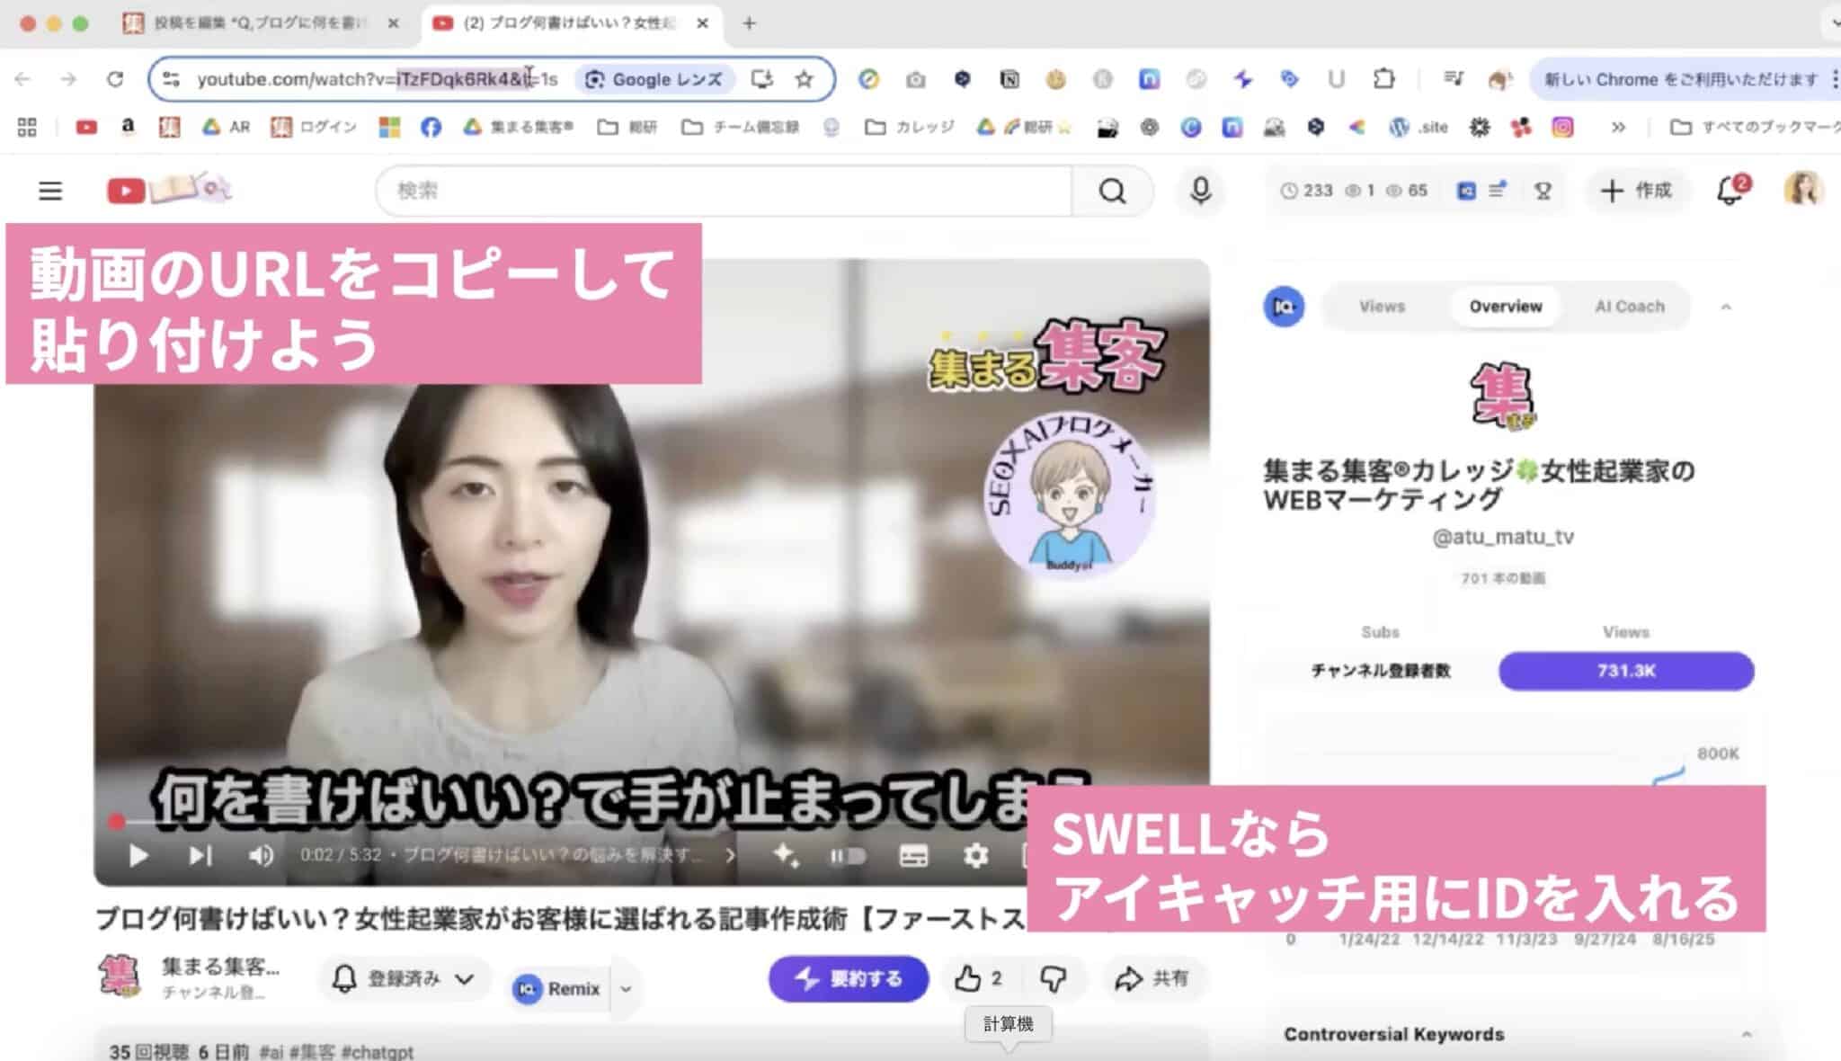Screen dimensions: 1841x1061
Task: Open the Remix dropdown arrow
Action: (627, 989)
